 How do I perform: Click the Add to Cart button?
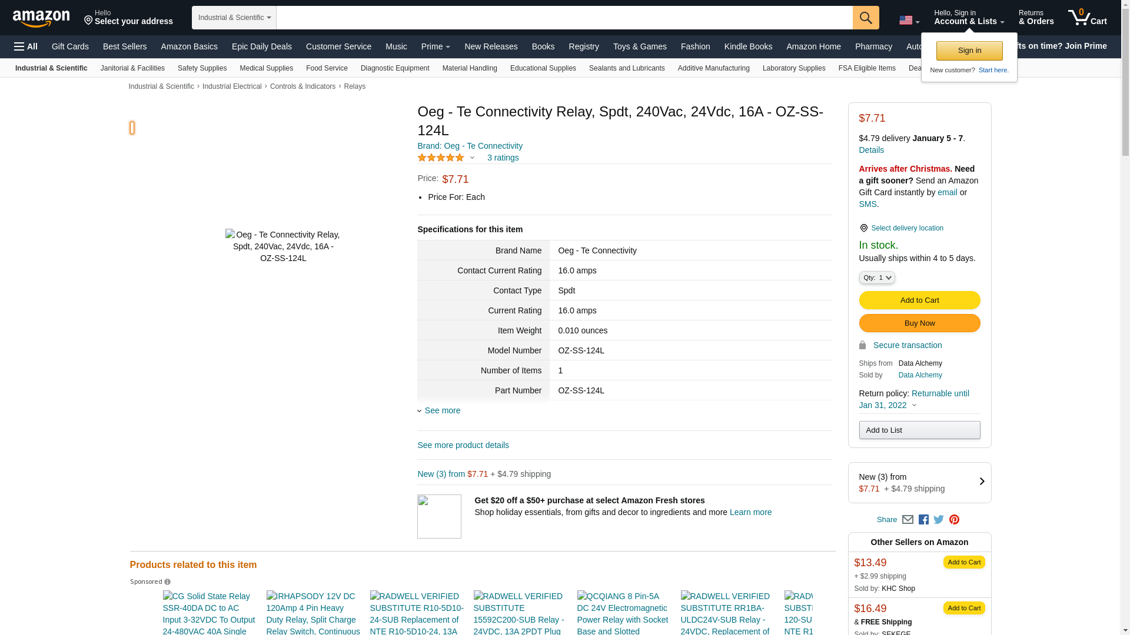tap(919, 300)
